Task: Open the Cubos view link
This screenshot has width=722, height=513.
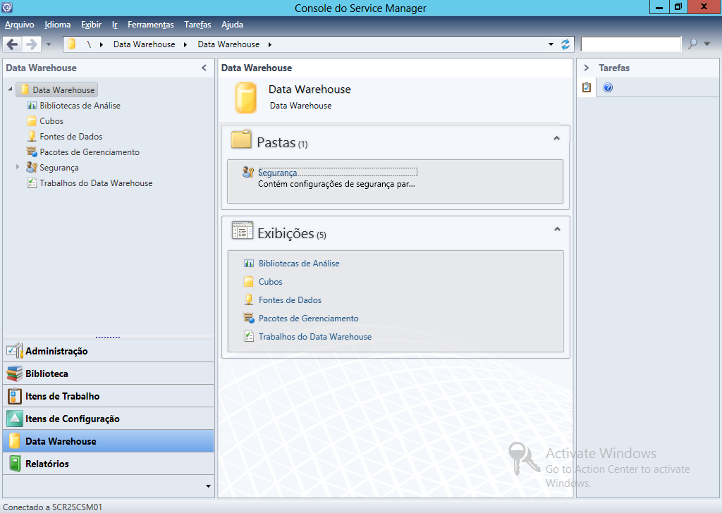Action: coord(270,282)
